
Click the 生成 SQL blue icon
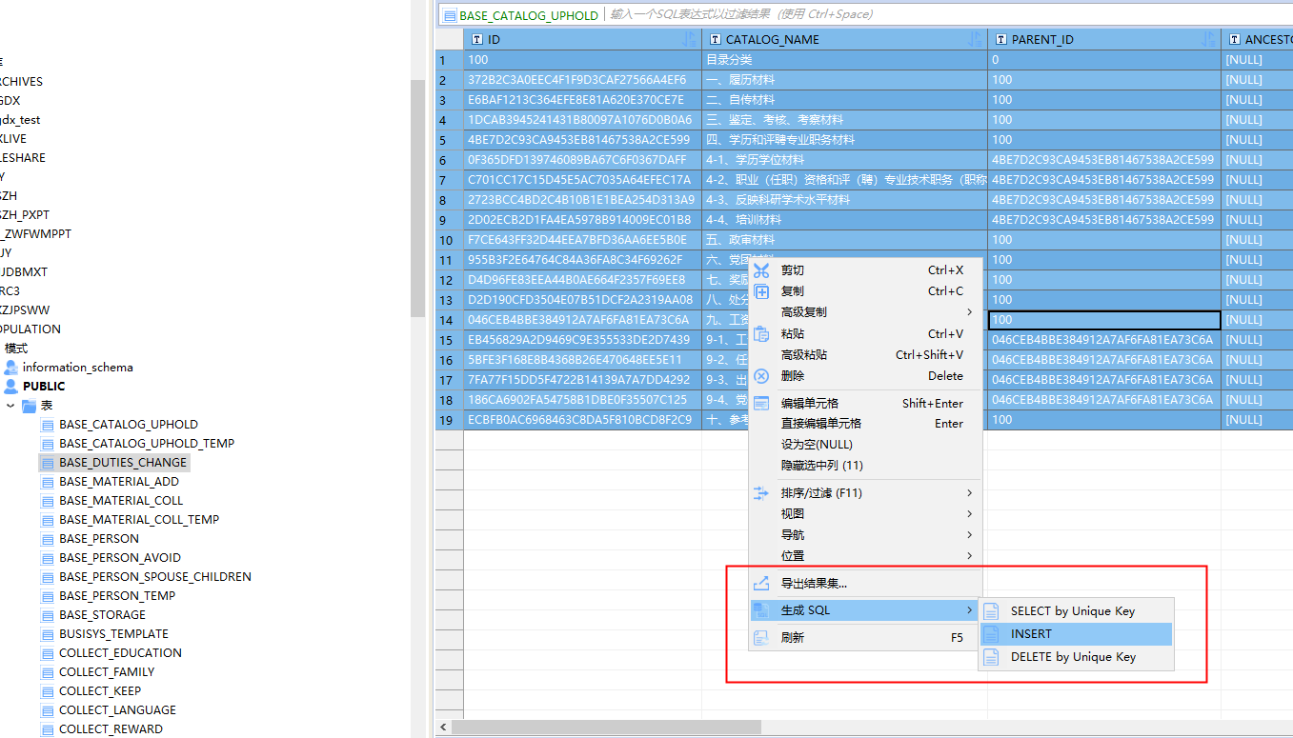coord(760,609)
